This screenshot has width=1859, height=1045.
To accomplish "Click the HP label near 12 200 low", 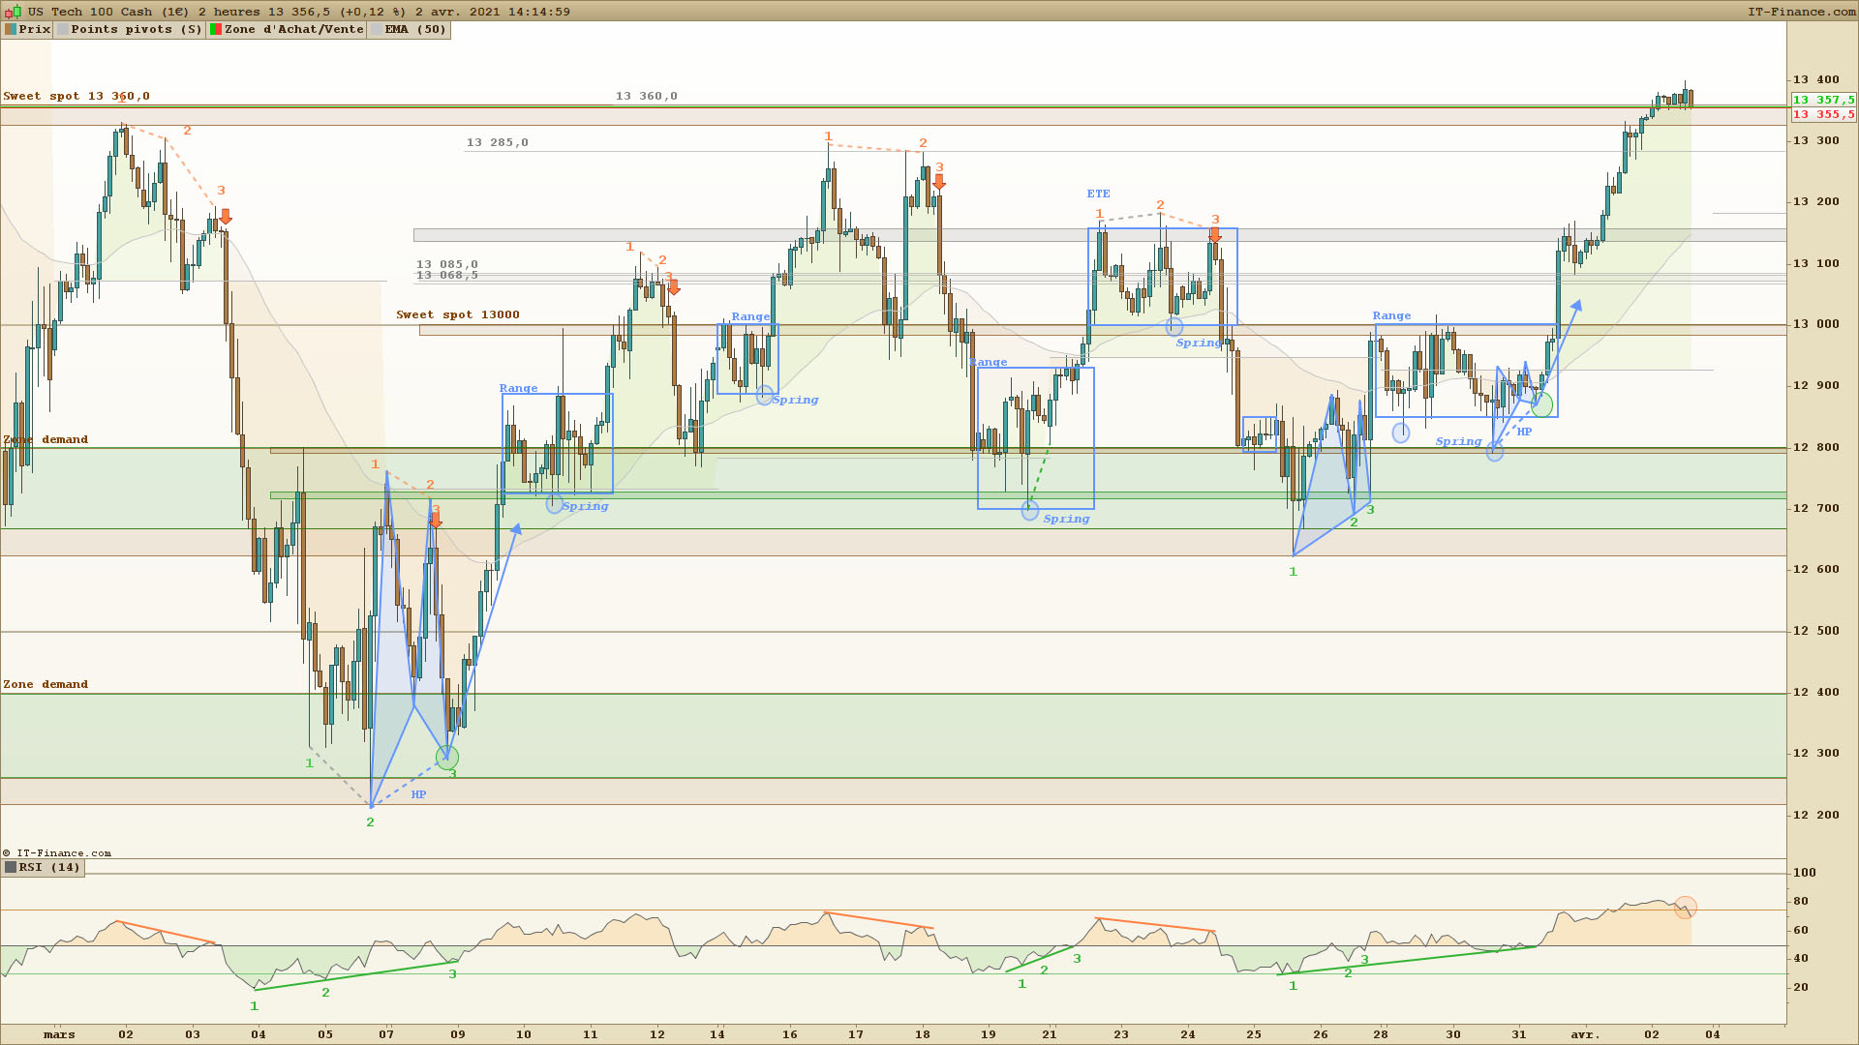I will (x=418, y=795).
